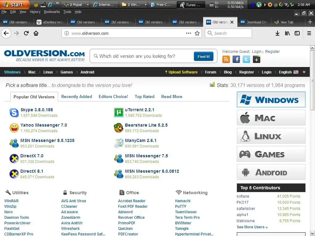
Task: Click the page scrollbar up arrow
Action: click(312, 48)
